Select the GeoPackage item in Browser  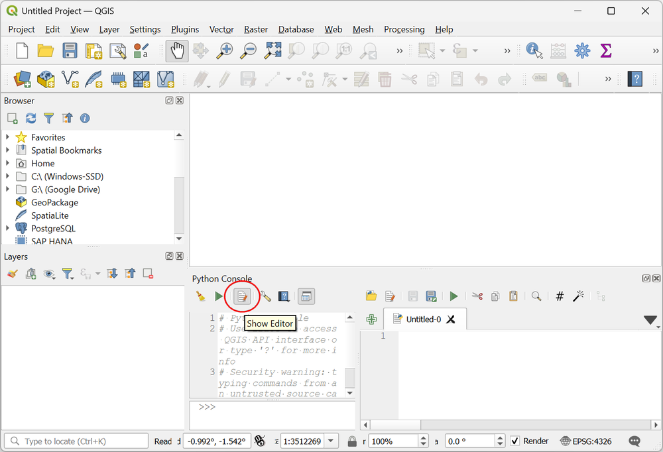[x=54, y=203]
